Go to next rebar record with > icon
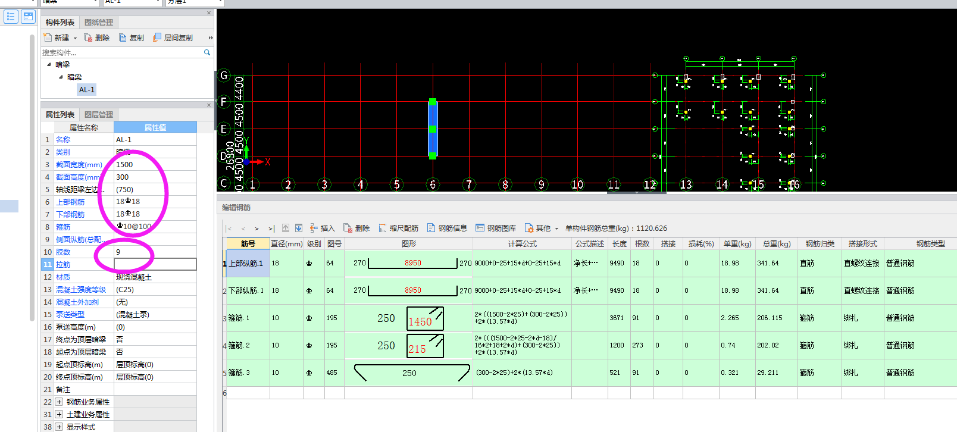This screenshot has width=957, height=432. coord(257,228)
